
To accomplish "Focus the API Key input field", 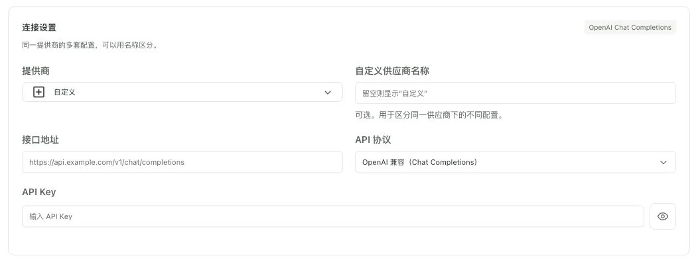I will [x=333, y=216].
